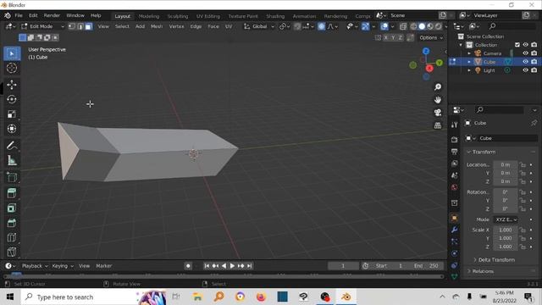This screenshot has height=305, width=542.
Task: Open Firefox from the taskbar
Action: click(x=261, y=297)
